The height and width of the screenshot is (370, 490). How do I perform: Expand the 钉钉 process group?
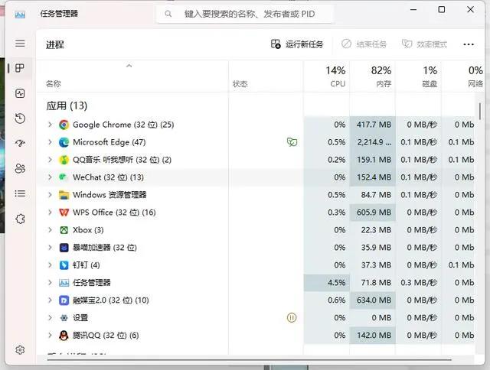click(x=50, y=265)
